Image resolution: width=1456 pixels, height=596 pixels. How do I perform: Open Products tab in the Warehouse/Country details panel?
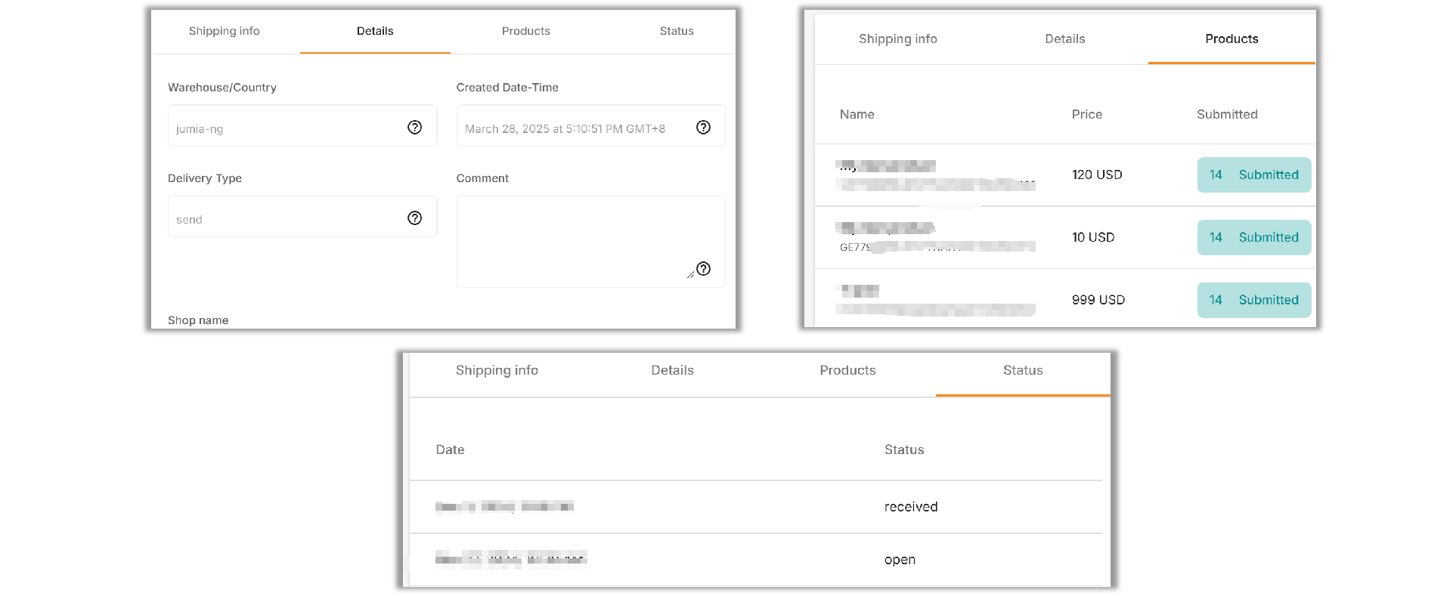point(525,31)
